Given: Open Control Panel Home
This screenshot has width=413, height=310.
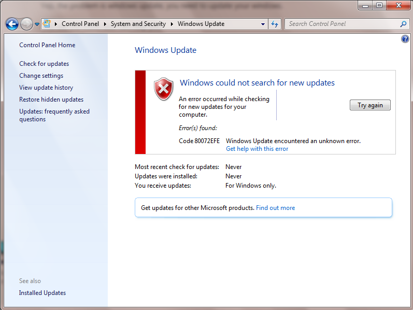Looking at the screenshot, I should pos(47,45).
